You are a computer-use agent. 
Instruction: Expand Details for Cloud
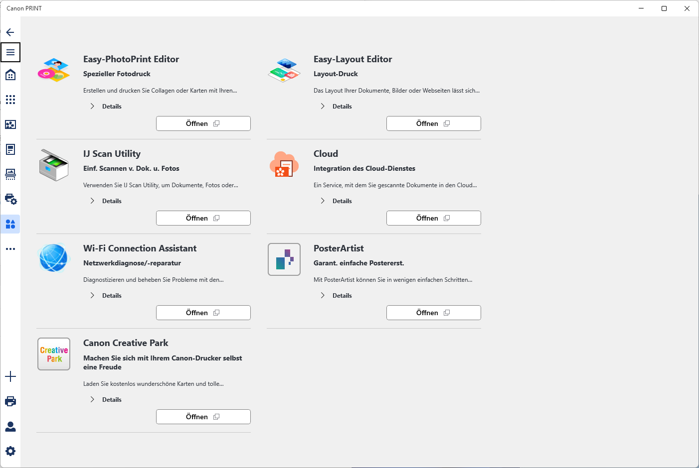(337, 201)
